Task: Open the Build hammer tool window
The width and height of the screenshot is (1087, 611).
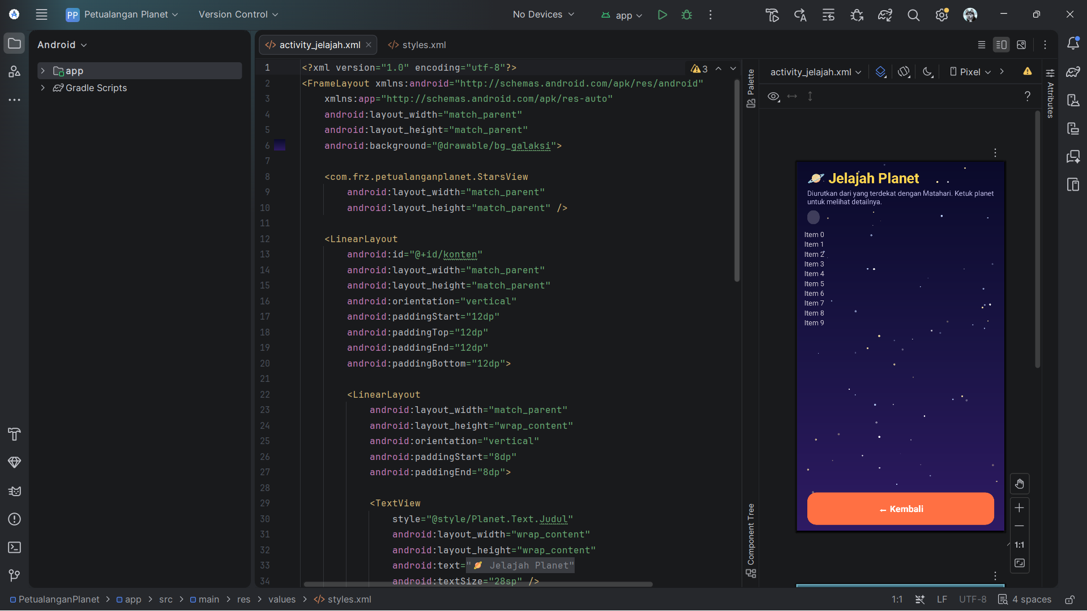Action: point(15,434)
